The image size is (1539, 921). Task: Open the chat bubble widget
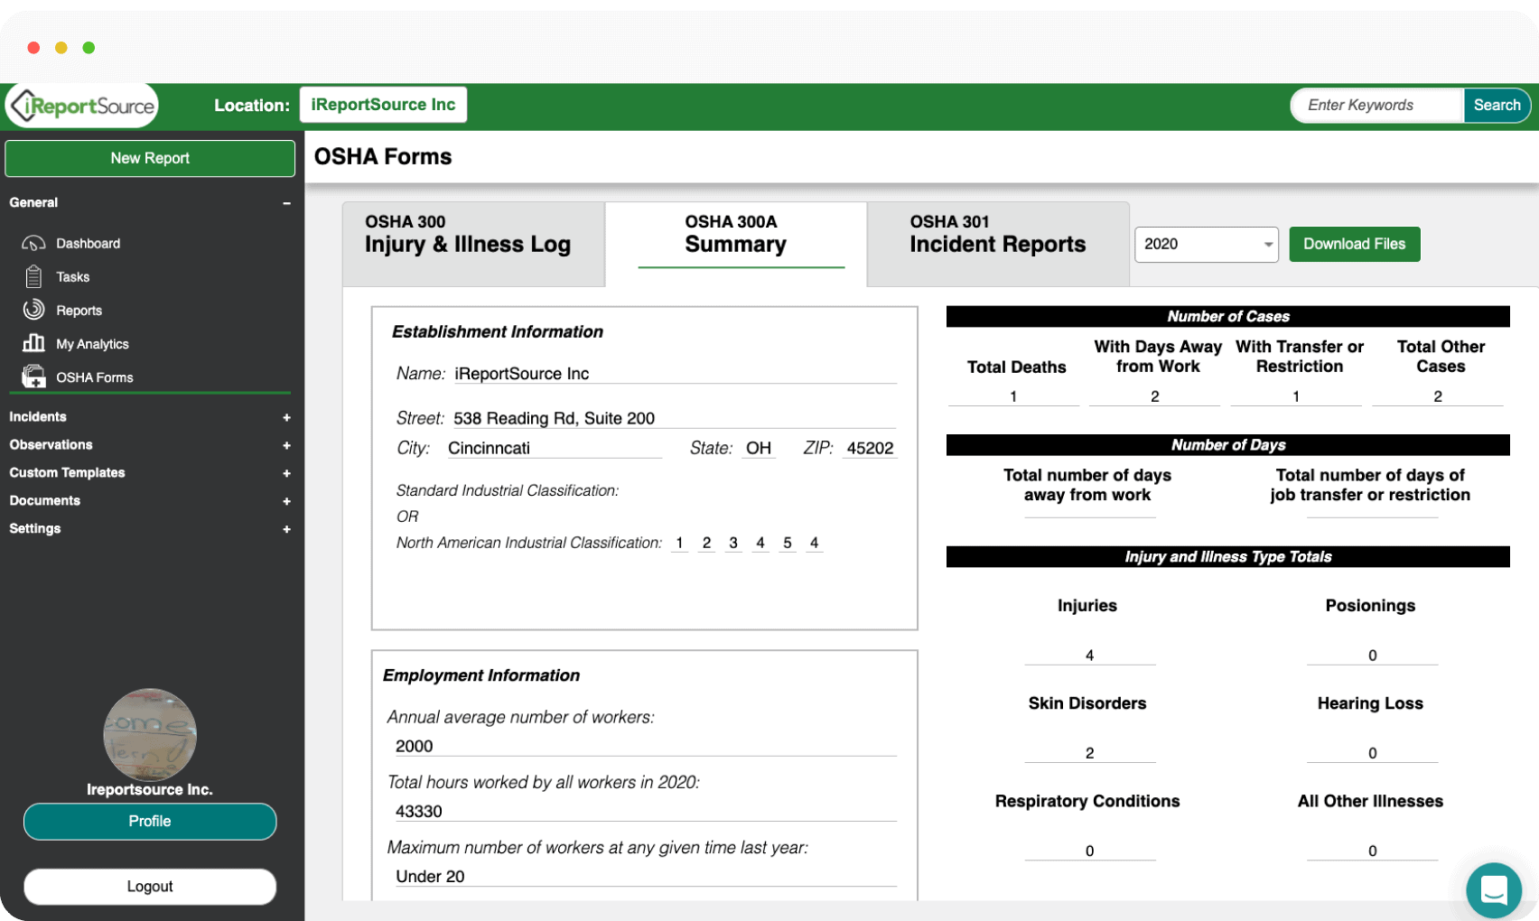click(1494, 889)
